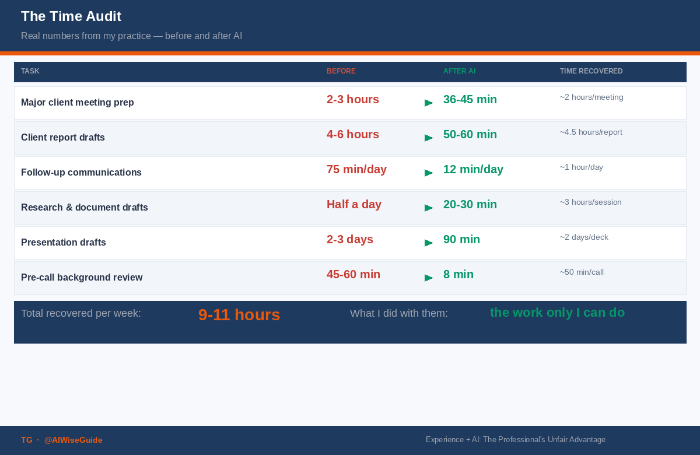
Task: Select 'the work only I can do' text
Action: [x=557, y=313]
